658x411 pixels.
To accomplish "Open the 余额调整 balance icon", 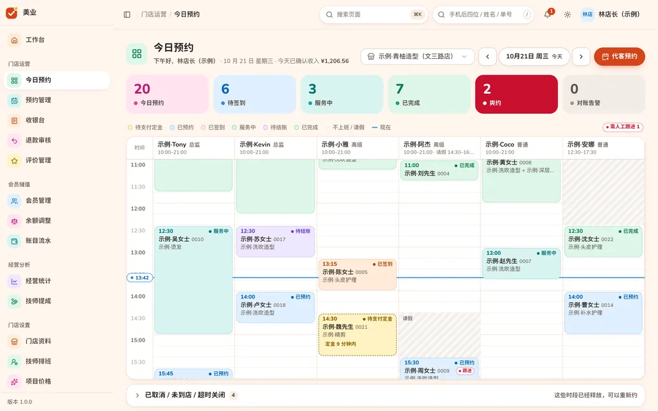I will 14,221.
